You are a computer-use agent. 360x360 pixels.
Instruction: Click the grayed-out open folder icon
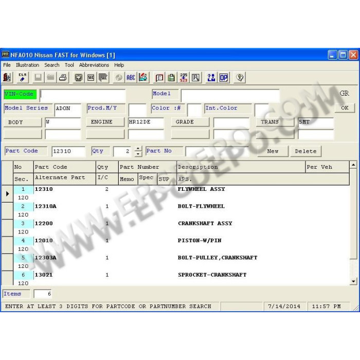point(50,78)
